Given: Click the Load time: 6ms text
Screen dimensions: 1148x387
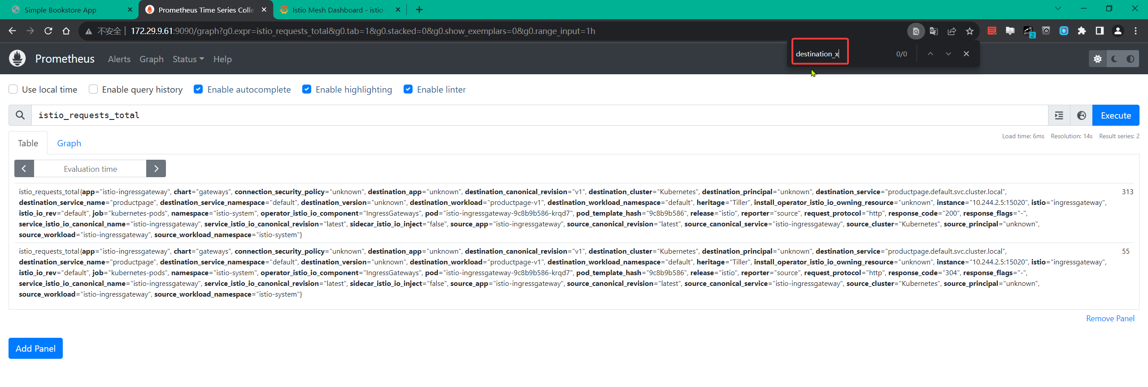Looking at the screenshot, I should point(1023,136).
